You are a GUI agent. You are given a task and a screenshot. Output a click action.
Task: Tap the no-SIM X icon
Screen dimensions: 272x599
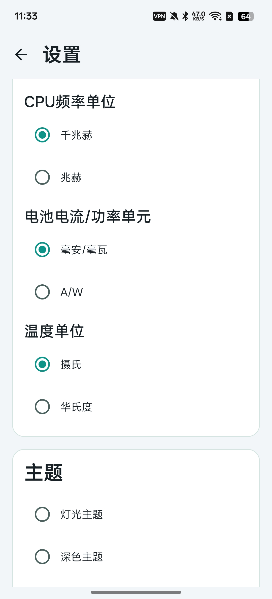[229, 16]
